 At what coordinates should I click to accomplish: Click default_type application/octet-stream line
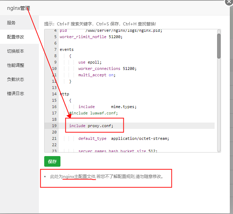pos(124,138)
